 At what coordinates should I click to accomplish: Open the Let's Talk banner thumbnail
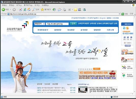pos(127,60)
